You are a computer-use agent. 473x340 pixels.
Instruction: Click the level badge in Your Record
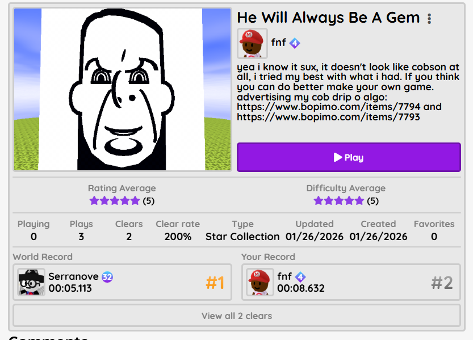click(300, 276)
